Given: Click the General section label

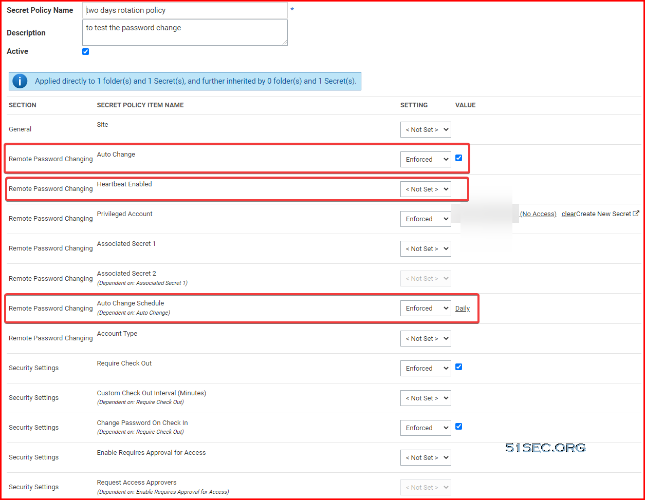Looking at the screenshot, I should coord(20,129).
